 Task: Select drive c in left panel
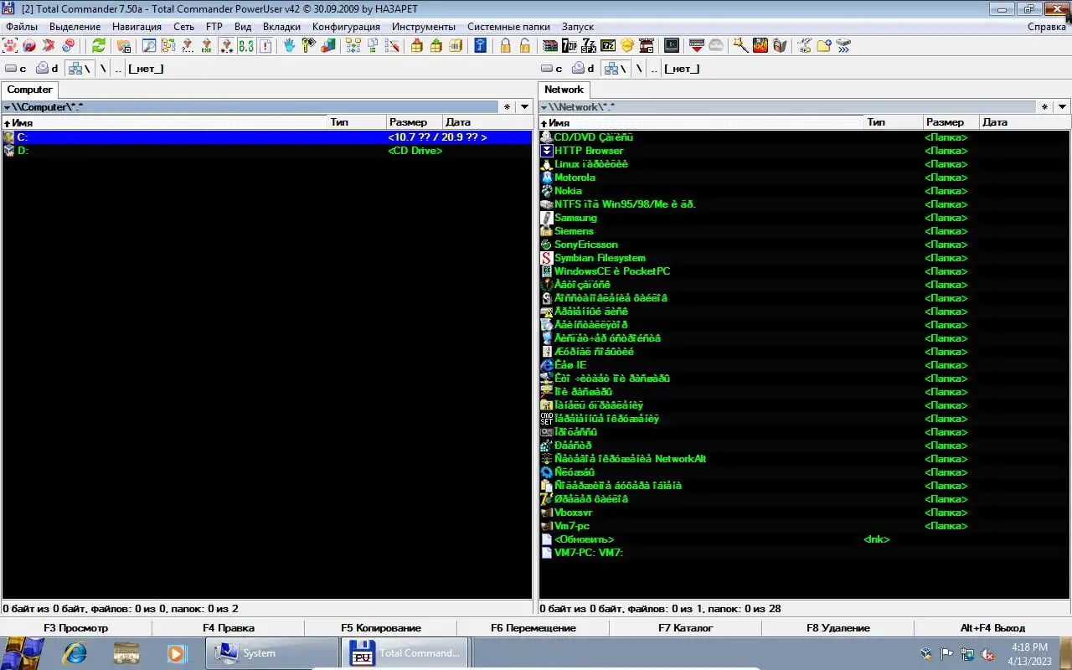15,69
